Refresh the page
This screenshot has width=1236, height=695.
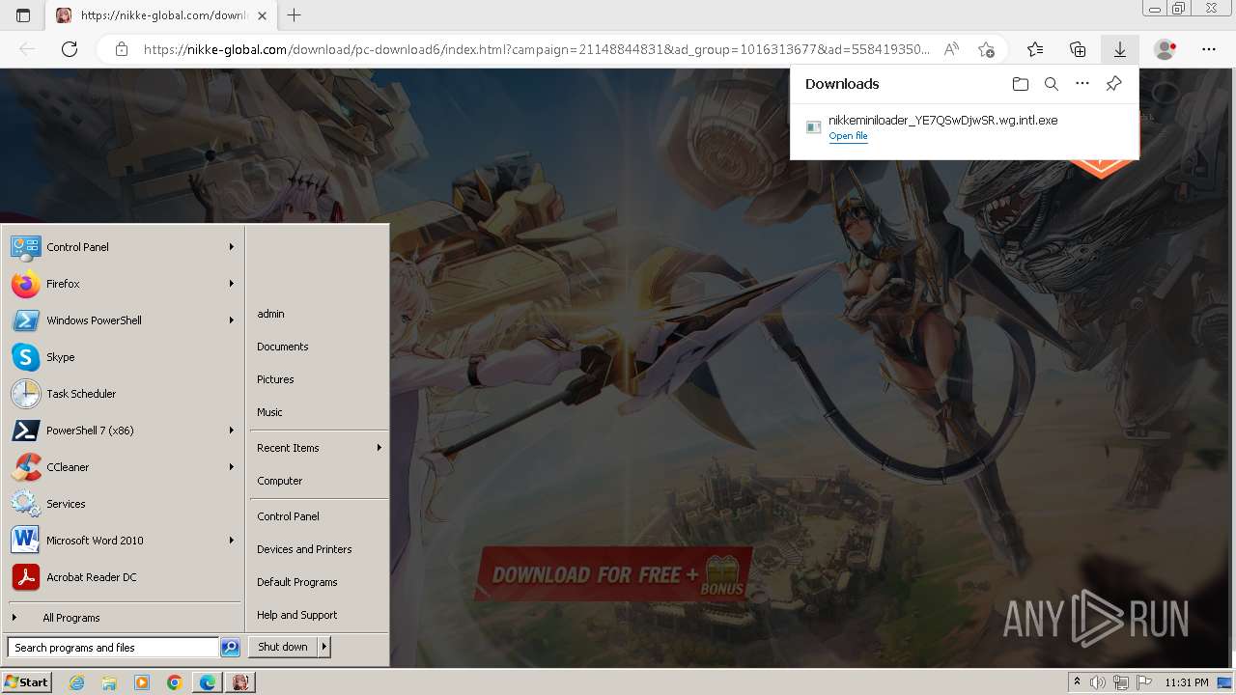coord(70,49)
